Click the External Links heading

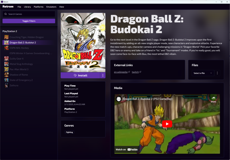click(x=123, y=65)
